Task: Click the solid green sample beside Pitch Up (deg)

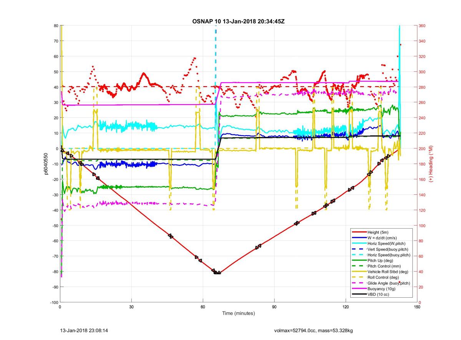Action: pyautogui.click(x=359, y=261)
